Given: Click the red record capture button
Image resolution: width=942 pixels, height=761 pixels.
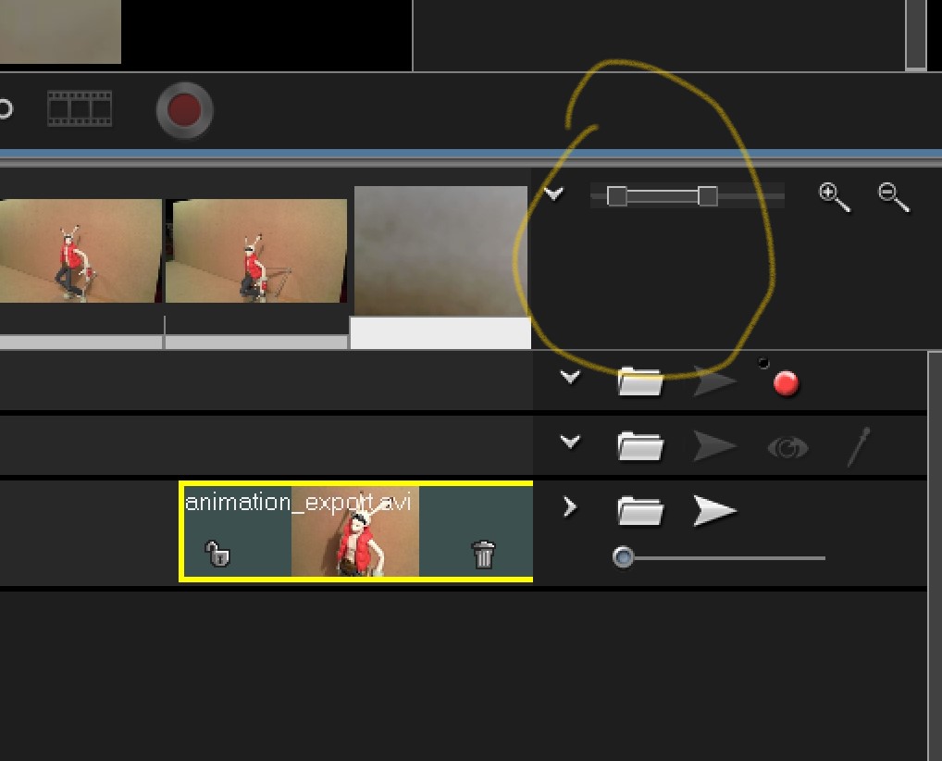Looking at the screenshot, I should tap(184, 110).
